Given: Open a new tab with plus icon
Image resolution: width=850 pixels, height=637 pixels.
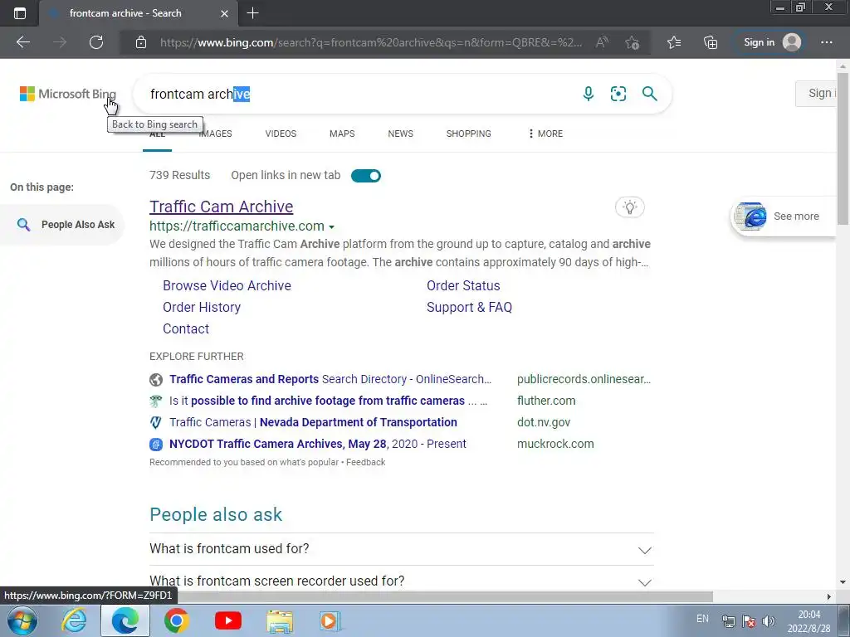Looking at the screenshot, I should click(252, 13).
